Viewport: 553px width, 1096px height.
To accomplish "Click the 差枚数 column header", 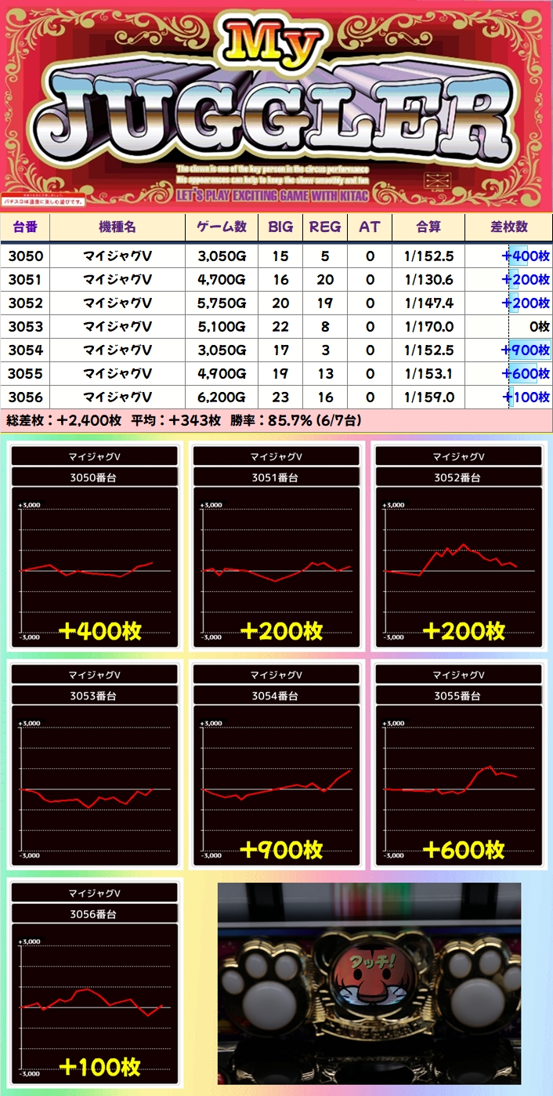I will pyautogui.click(x=509, y=227).
